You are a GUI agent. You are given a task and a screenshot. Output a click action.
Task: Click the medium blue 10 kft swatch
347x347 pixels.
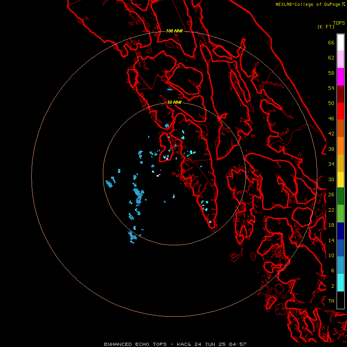tap(340, 248)
